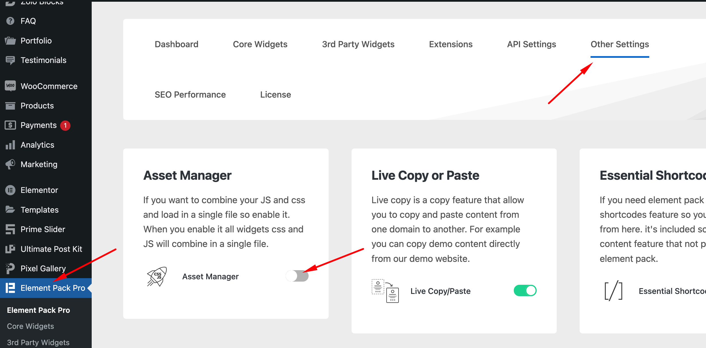Click the WooCommerce woo logo icon
Screen dimensions: 706x348
pyautogui.click(x=10, y=86)
